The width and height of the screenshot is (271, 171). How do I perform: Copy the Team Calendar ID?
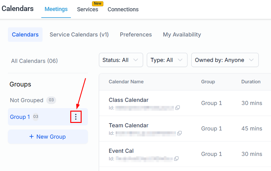point(179,133)
